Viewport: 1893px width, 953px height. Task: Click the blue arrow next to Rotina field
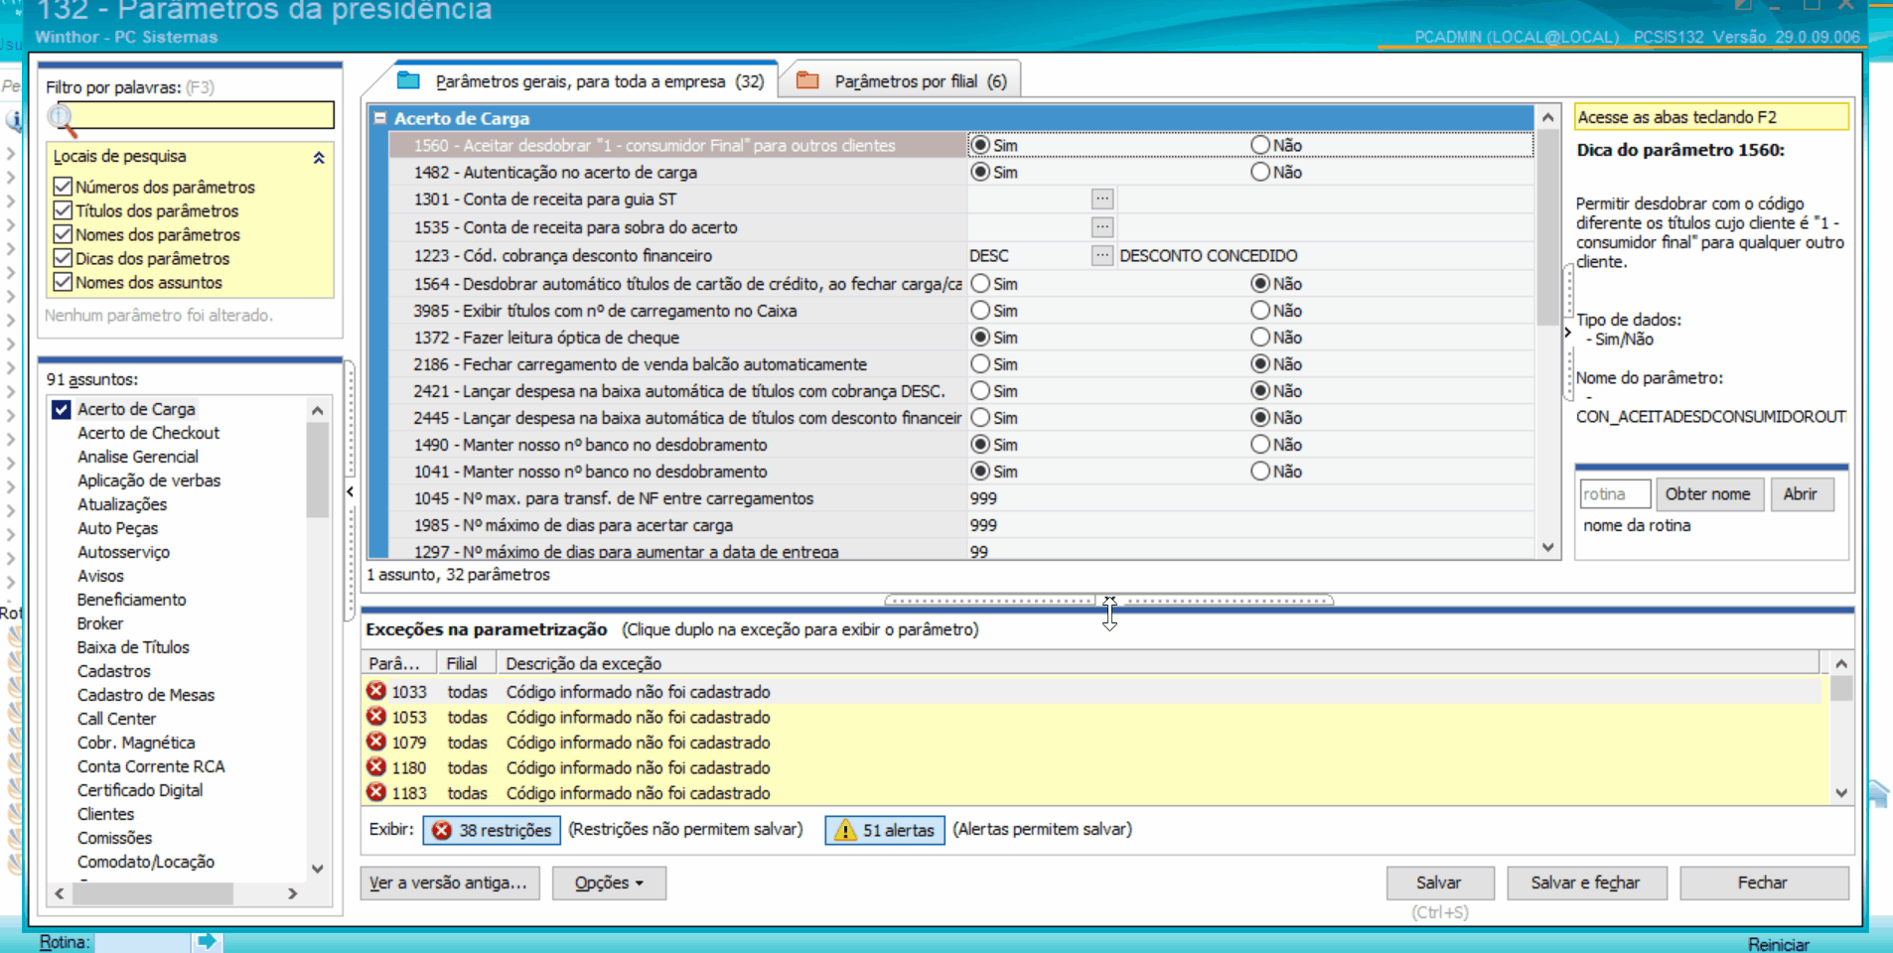point(207,940)
